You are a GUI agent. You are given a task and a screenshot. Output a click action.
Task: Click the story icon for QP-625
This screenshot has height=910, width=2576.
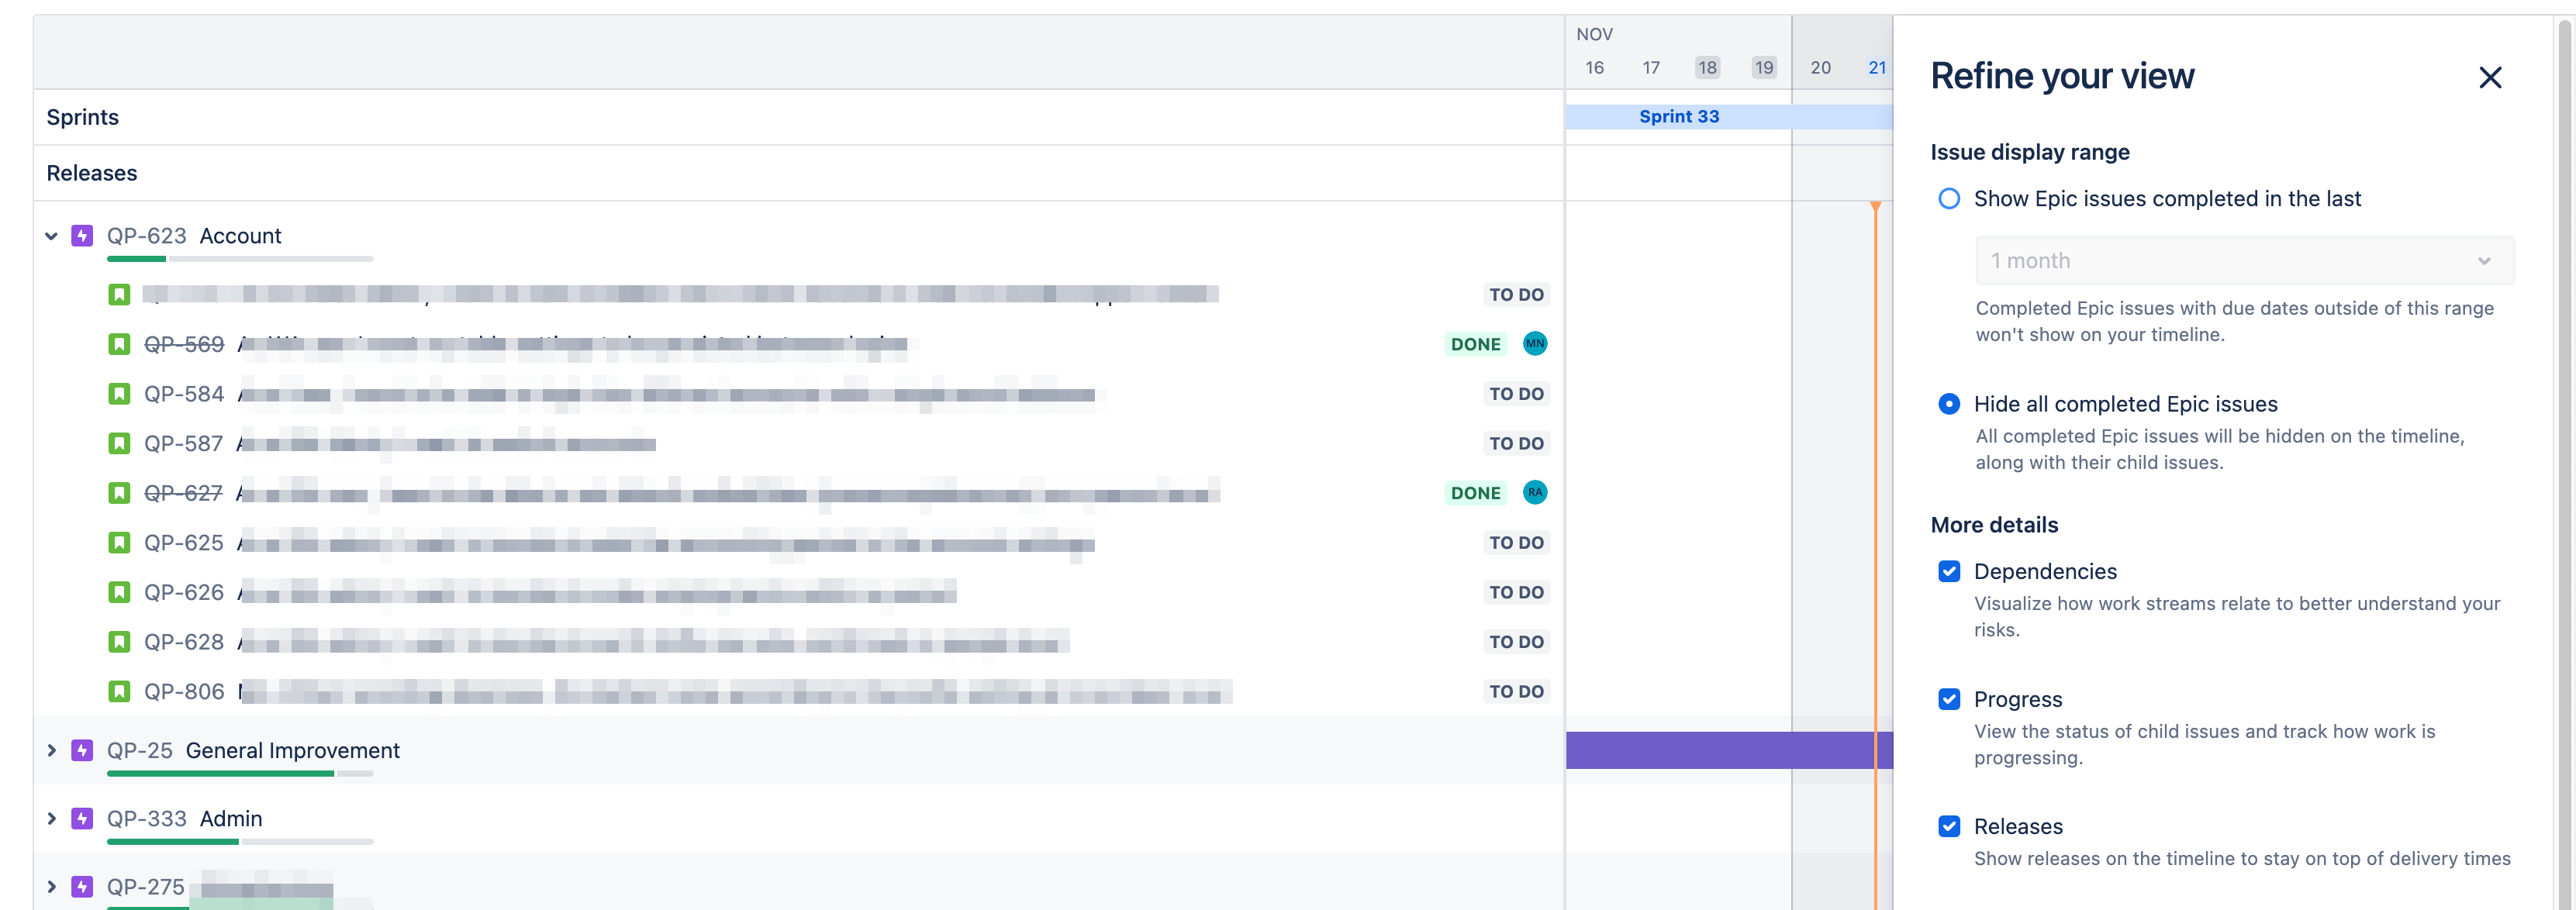[x=119, y=542]
